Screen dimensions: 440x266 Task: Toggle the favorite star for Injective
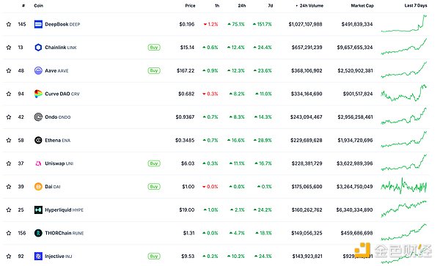tap(9, 256)
